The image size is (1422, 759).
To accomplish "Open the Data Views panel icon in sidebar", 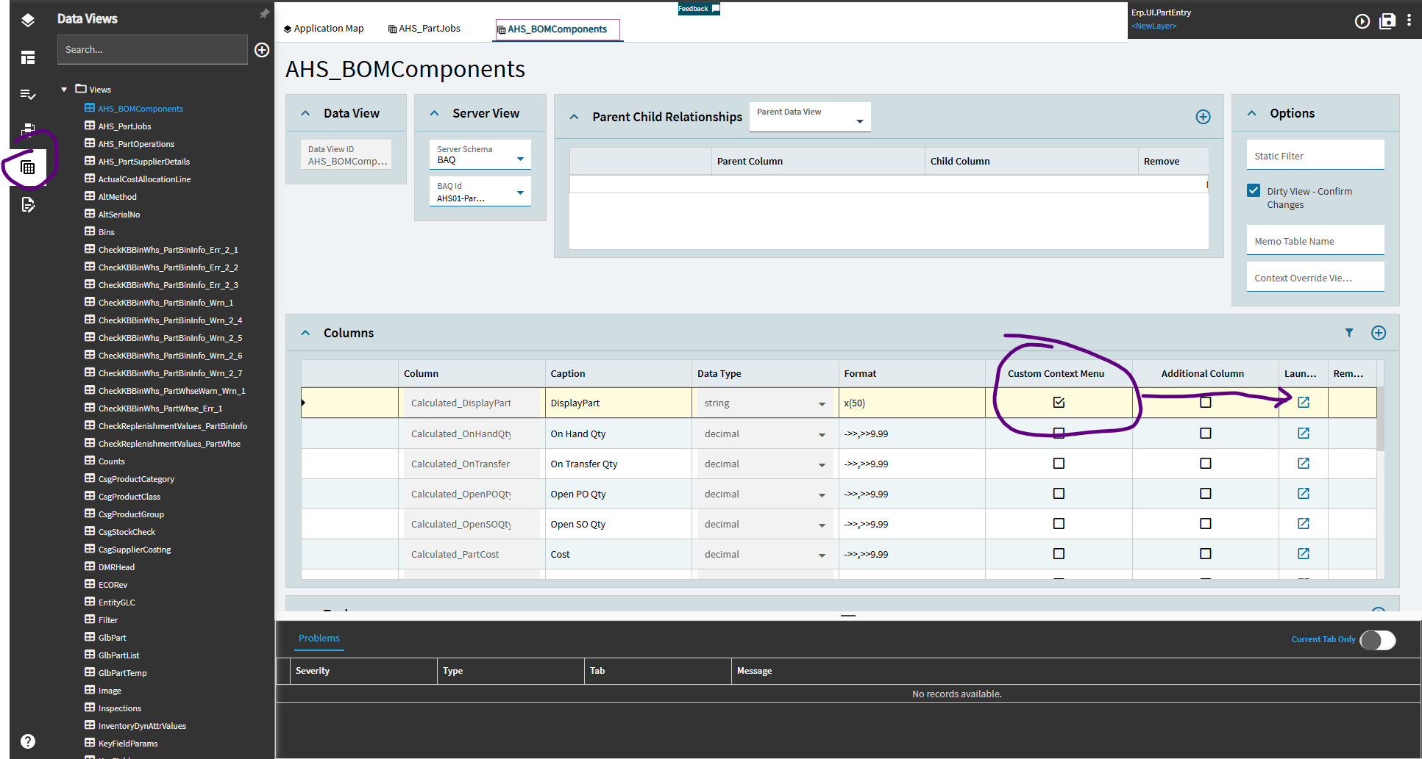I will [x=28, y=167].
